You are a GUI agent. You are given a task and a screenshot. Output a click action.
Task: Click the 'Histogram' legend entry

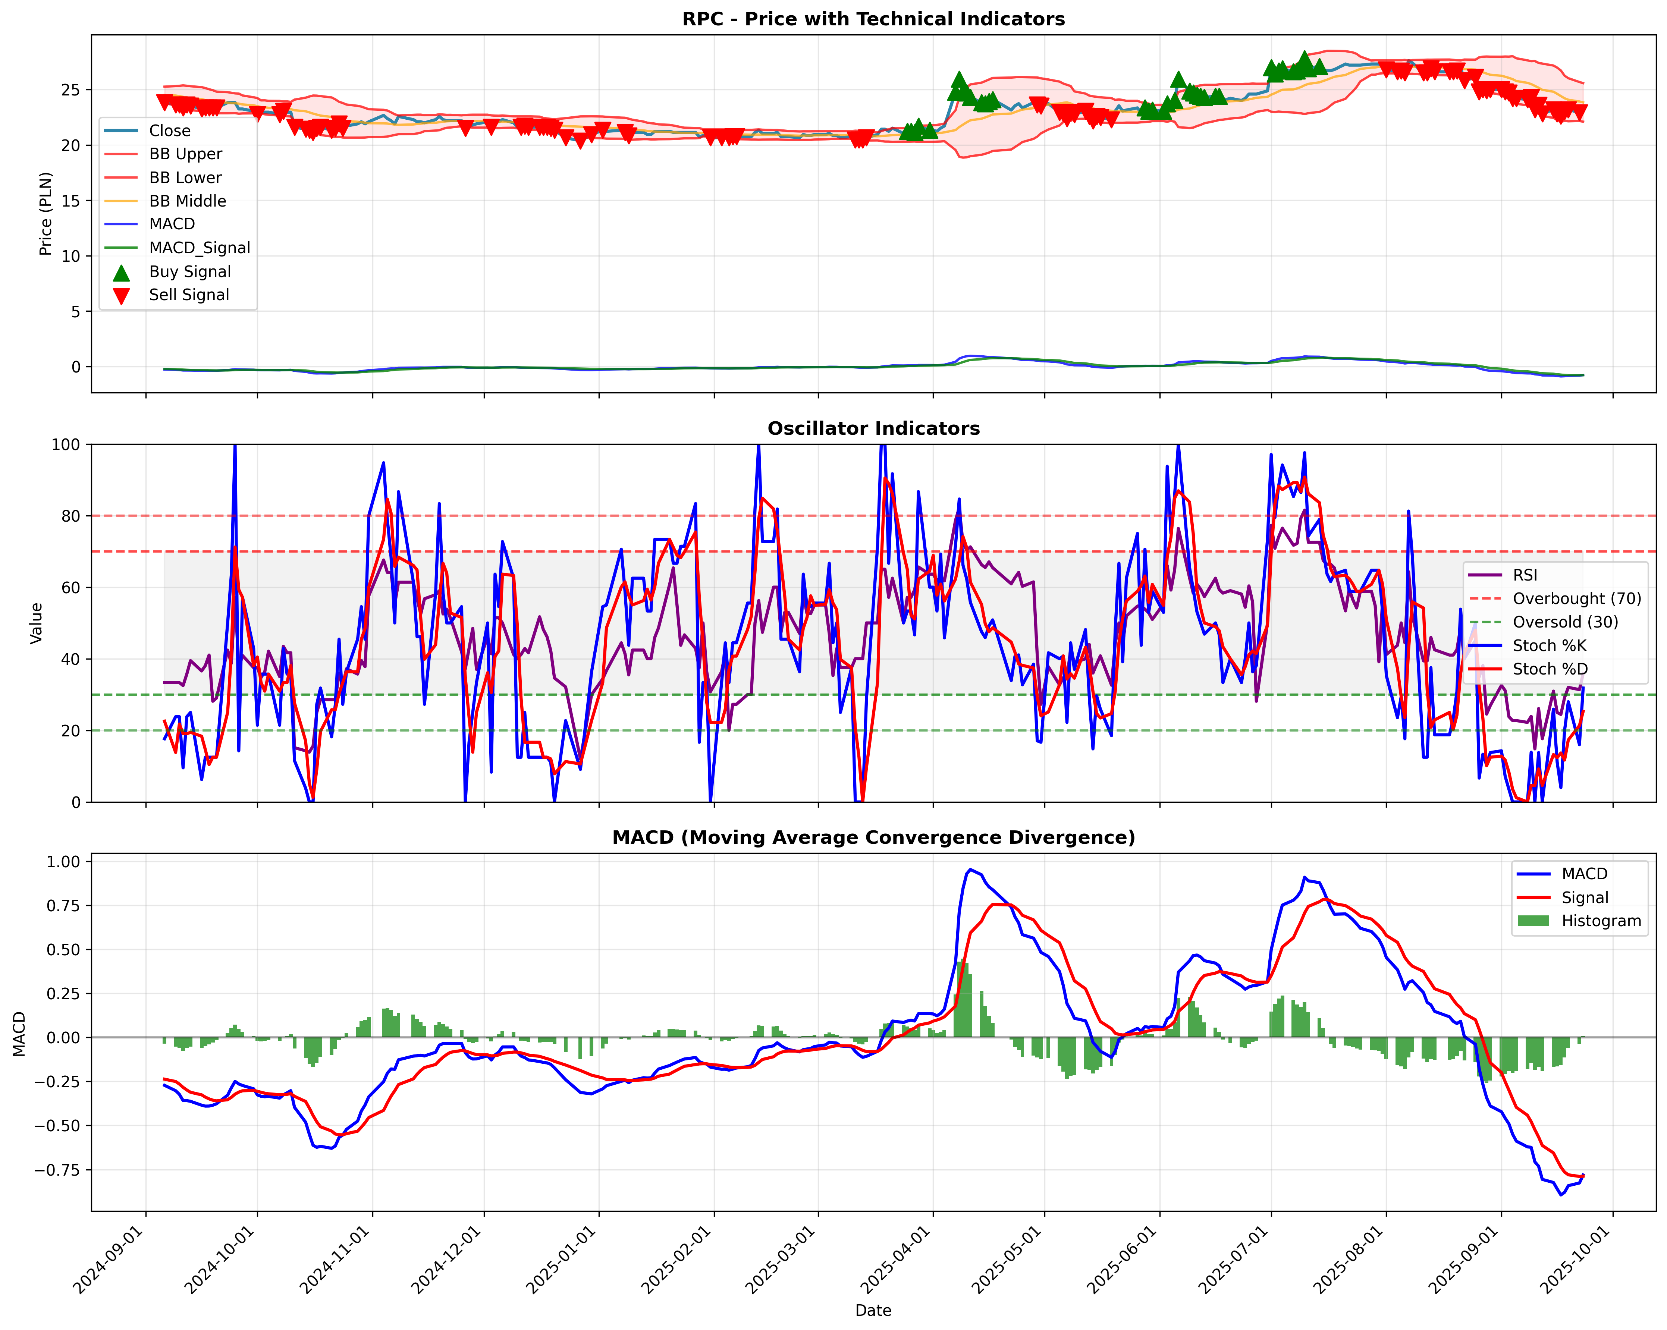[1580, 921]
